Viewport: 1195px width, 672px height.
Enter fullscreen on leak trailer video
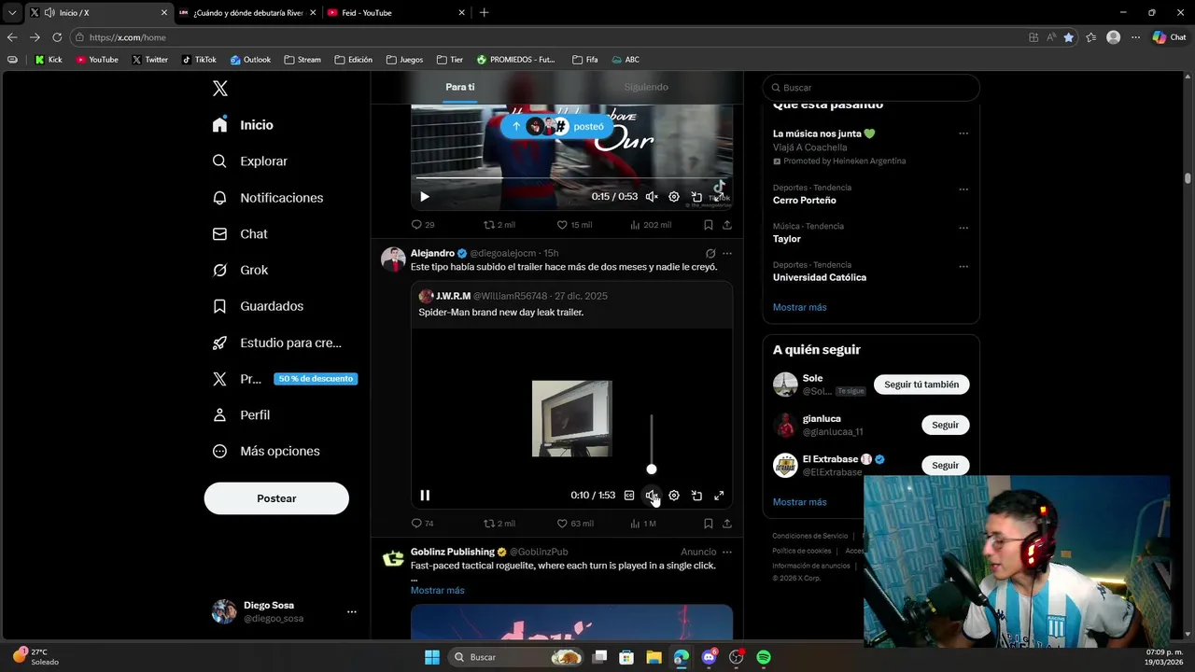pyautogui.click(x=719, y=496)
